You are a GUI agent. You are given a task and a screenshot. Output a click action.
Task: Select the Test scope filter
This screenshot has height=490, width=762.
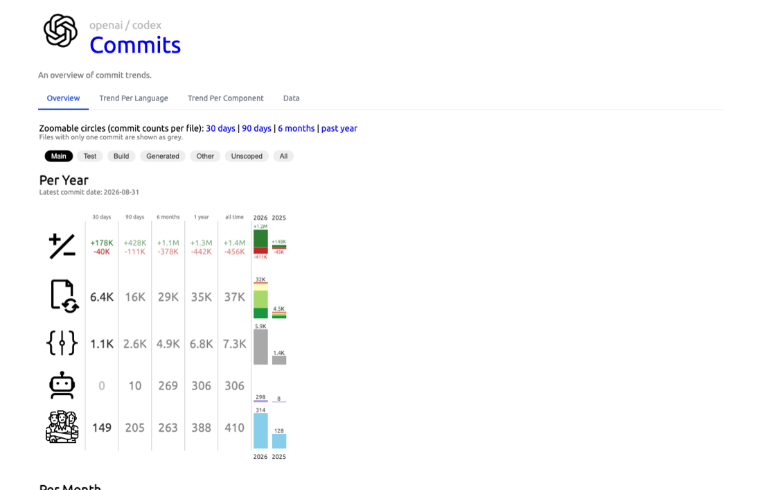tap(90, 156)
